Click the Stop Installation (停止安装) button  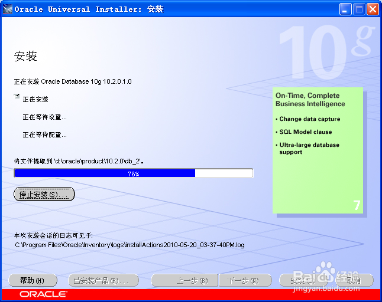coord(44,194)
